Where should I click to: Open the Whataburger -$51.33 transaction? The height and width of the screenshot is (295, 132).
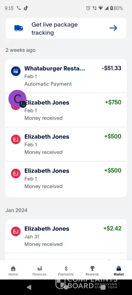coord(66,76)
